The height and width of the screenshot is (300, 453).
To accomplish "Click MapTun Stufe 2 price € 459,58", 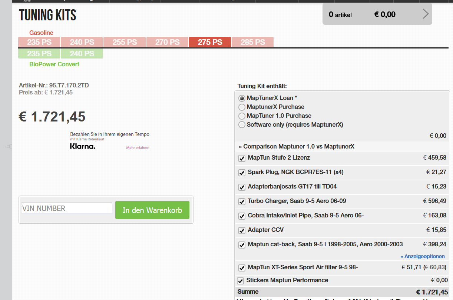I will [x=434, y=157].
